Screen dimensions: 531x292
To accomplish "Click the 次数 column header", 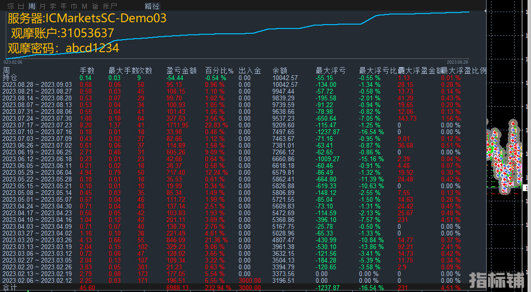I will (145, 70).
